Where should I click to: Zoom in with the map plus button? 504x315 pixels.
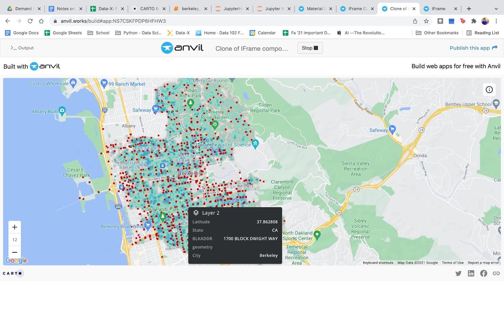coord(14,227)
